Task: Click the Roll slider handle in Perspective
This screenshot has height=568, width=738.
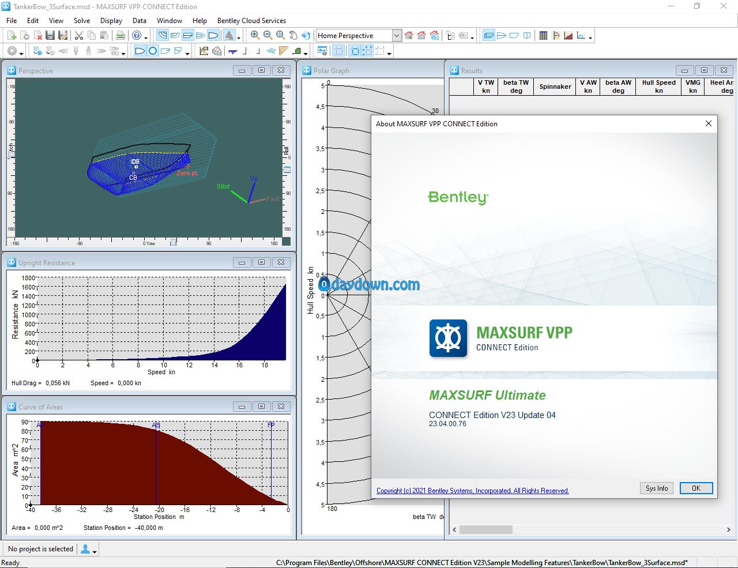Action: 287,170
